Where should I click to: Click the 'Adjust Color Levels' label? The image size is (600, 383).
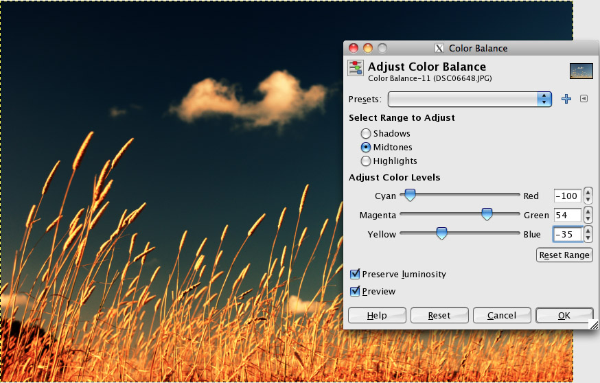point(395,177)
